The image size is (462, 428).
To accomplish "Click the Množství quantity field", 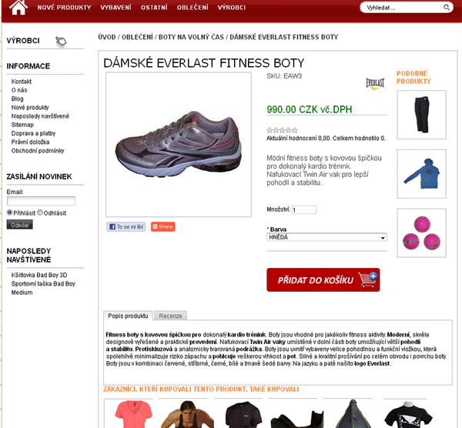I will [304, 209].
